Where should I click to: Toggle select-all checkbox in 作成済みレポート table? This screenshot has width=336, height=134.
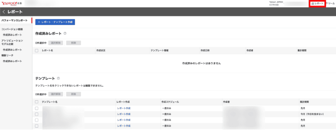37,50
